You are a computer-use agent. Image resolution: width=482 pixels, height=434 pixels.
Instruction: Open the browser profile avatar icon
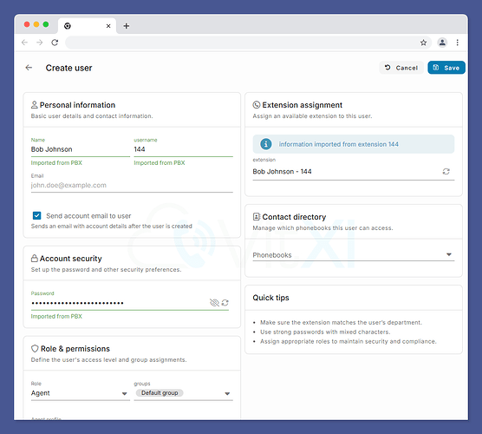(442, 43)
